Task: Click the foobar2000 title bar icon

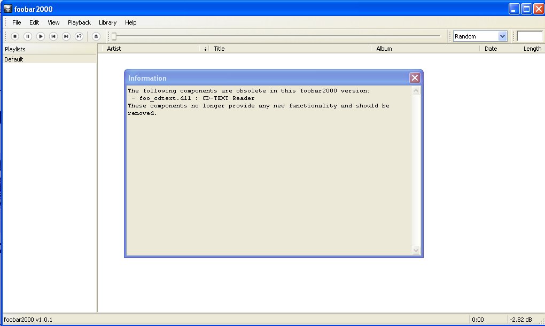Action: pyautogui.click(x=7, y=9)
